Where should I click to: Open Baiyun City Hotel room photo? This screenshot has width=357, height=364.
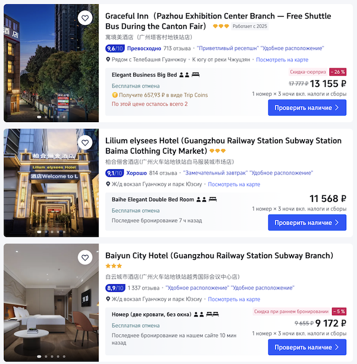(x=51, y=303)
